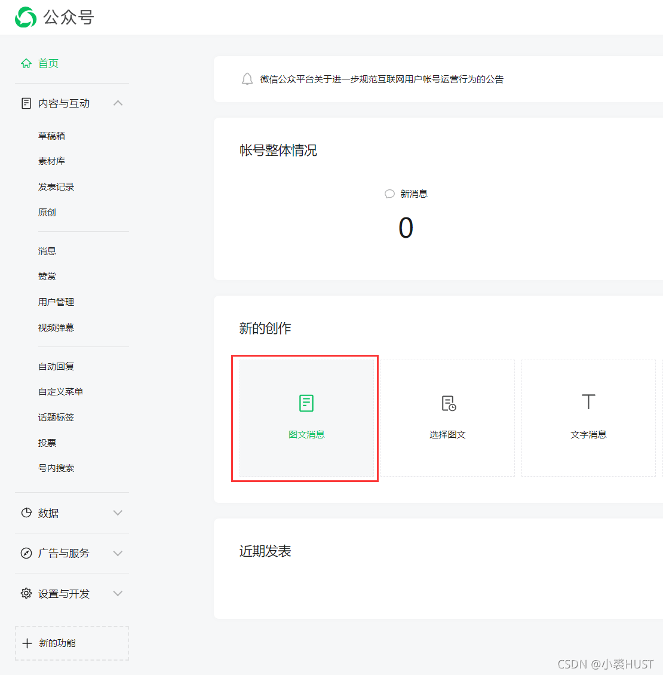Image resolution: width=663 pixels, height=675 pixels.
Task: Open 号内搜索 from the sidebar
Action: tap(56, 468)
